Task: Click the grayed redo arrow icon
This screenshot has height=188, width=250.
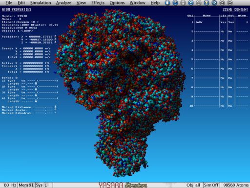Action: coord(199,2)
